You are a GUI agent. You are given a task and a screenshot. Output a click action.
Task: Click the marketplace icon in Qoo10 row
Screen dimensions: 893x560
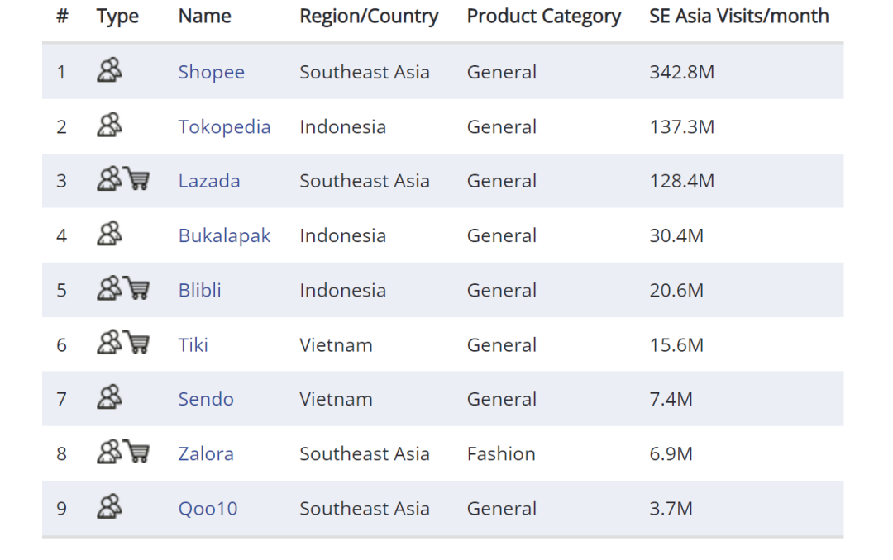click(x=109, y=507)
